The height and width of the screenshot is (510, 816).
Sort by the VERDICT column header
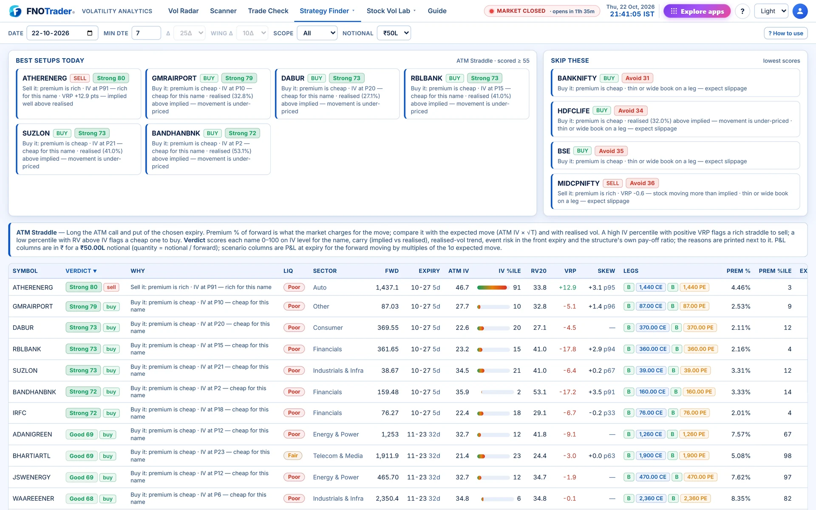(81, 271)
